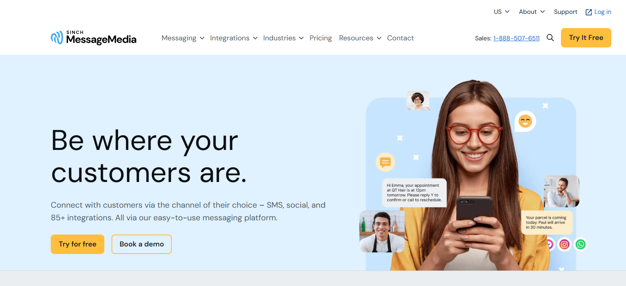Expand the About dropdown chevron
The image size is (626, 286).
(543, 12)
